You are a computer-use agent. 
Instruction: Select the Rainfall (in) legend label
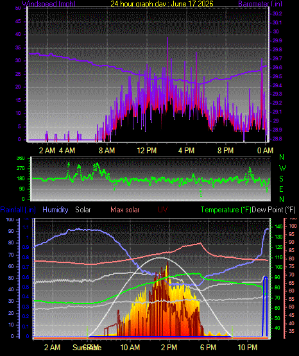18,210
